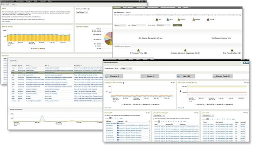Viewport: 253px width, 146px height.
Task: Click the Hosts: 4 summary button
Action: coord(150,76)
